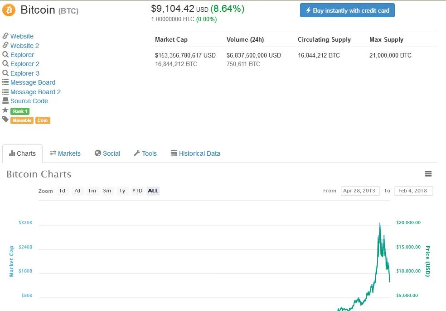Click the Market Cap axis label
The height and width of the screenshot is (311, 446).
11,261
